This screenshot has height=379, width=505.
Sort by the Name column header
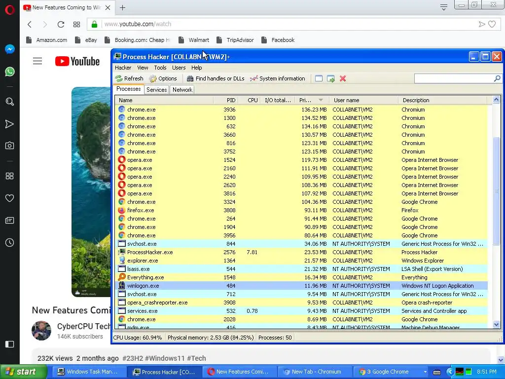point(164,100)
